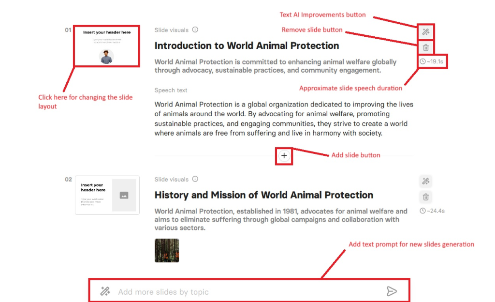Click slide number 02
Viewport: 495px width, 302px height.
(68, 180)
